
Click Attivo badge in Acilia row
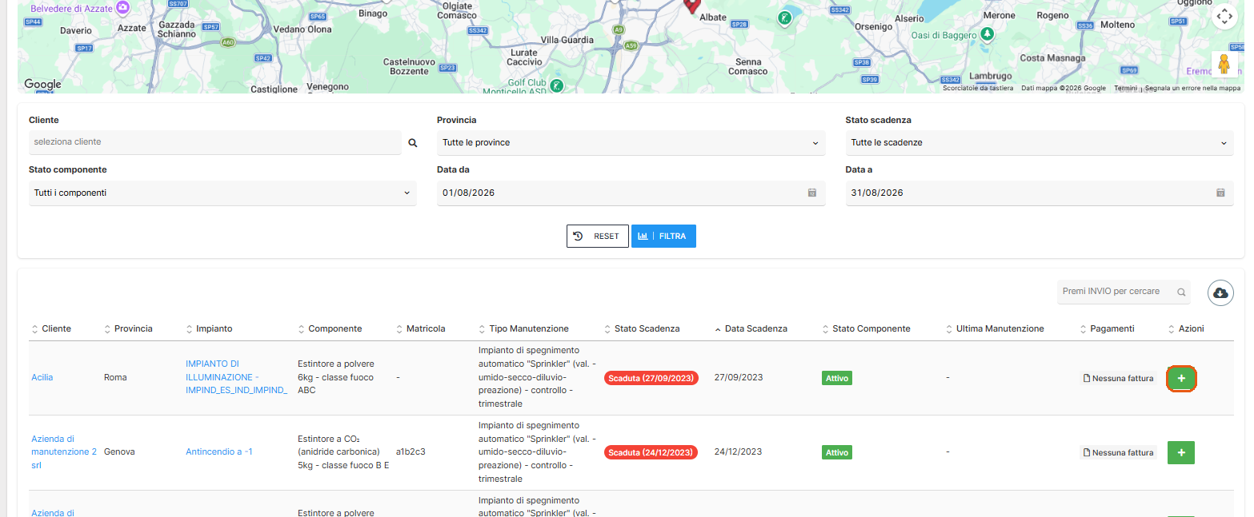click(x=837, y=378)
